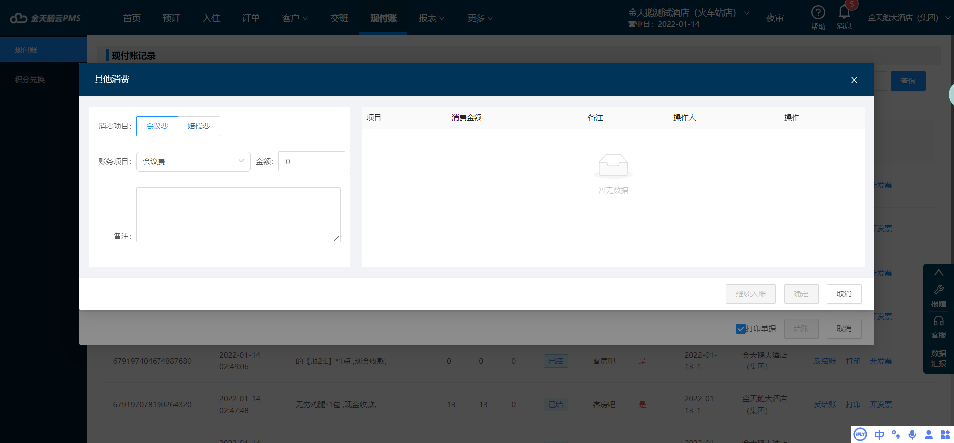Click 反结账 for order 679197404674887680
The width and height of the screenshot is (954, 443).
point(825,361)
